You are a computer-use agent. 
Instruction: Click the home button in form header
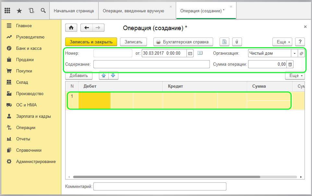[71, 28]
